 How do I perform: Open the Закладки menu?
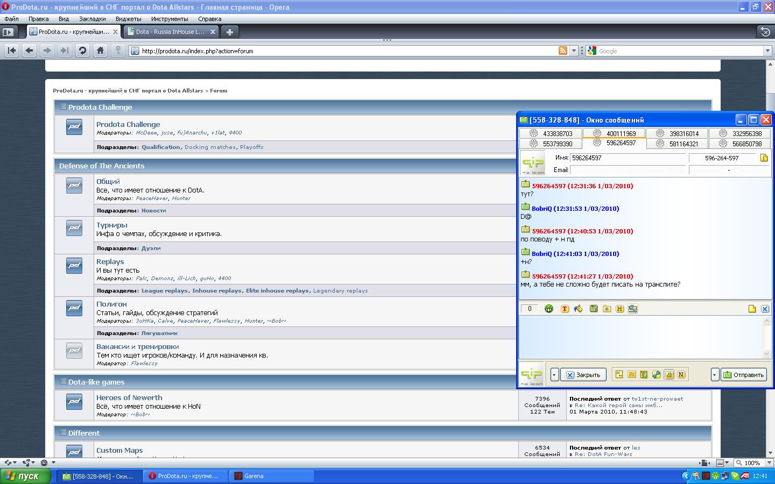click(92, 19)
